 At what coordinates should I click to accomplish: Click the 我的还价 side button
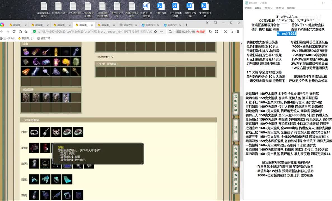(236, 155)
